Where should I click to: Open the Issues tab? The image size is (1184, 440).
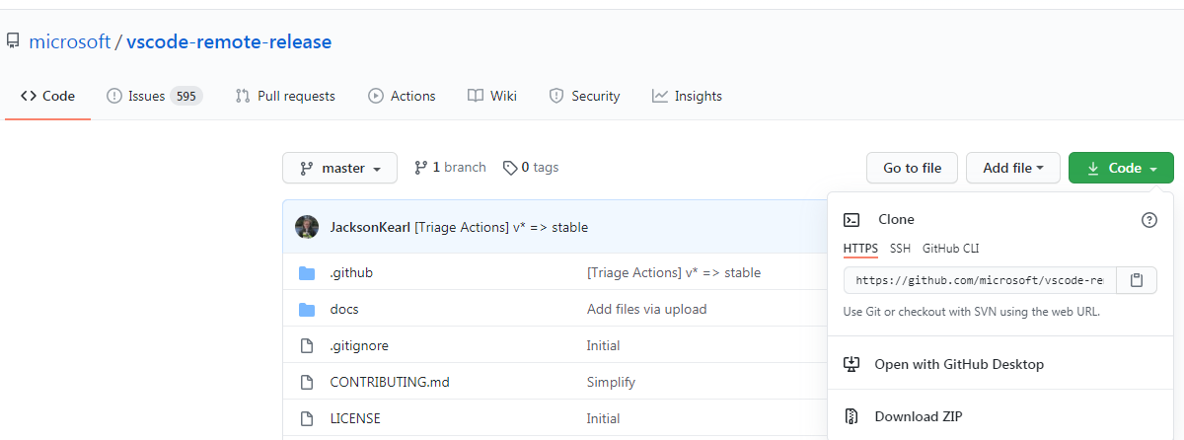[x=154, y=96]
